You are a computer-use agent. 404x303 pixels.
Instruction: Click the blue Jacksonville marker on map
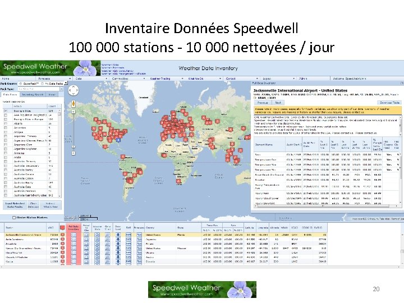click(118, 140)
